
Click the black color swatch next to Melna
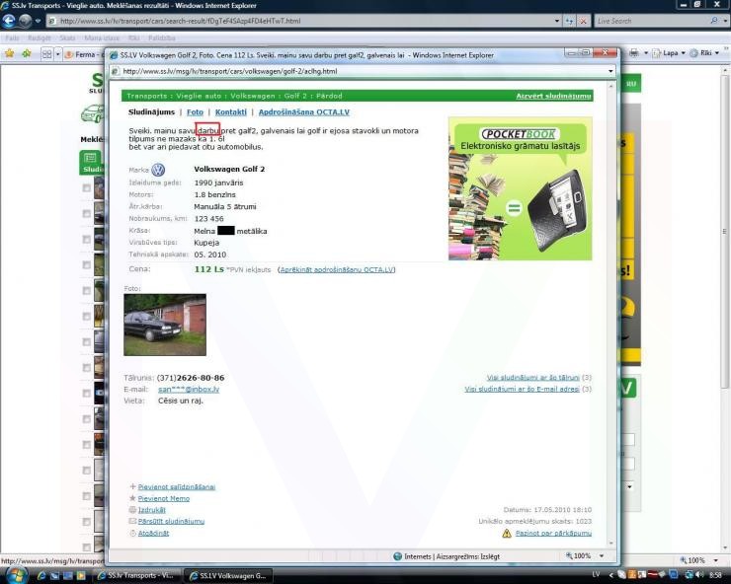[x=225, y=231]
